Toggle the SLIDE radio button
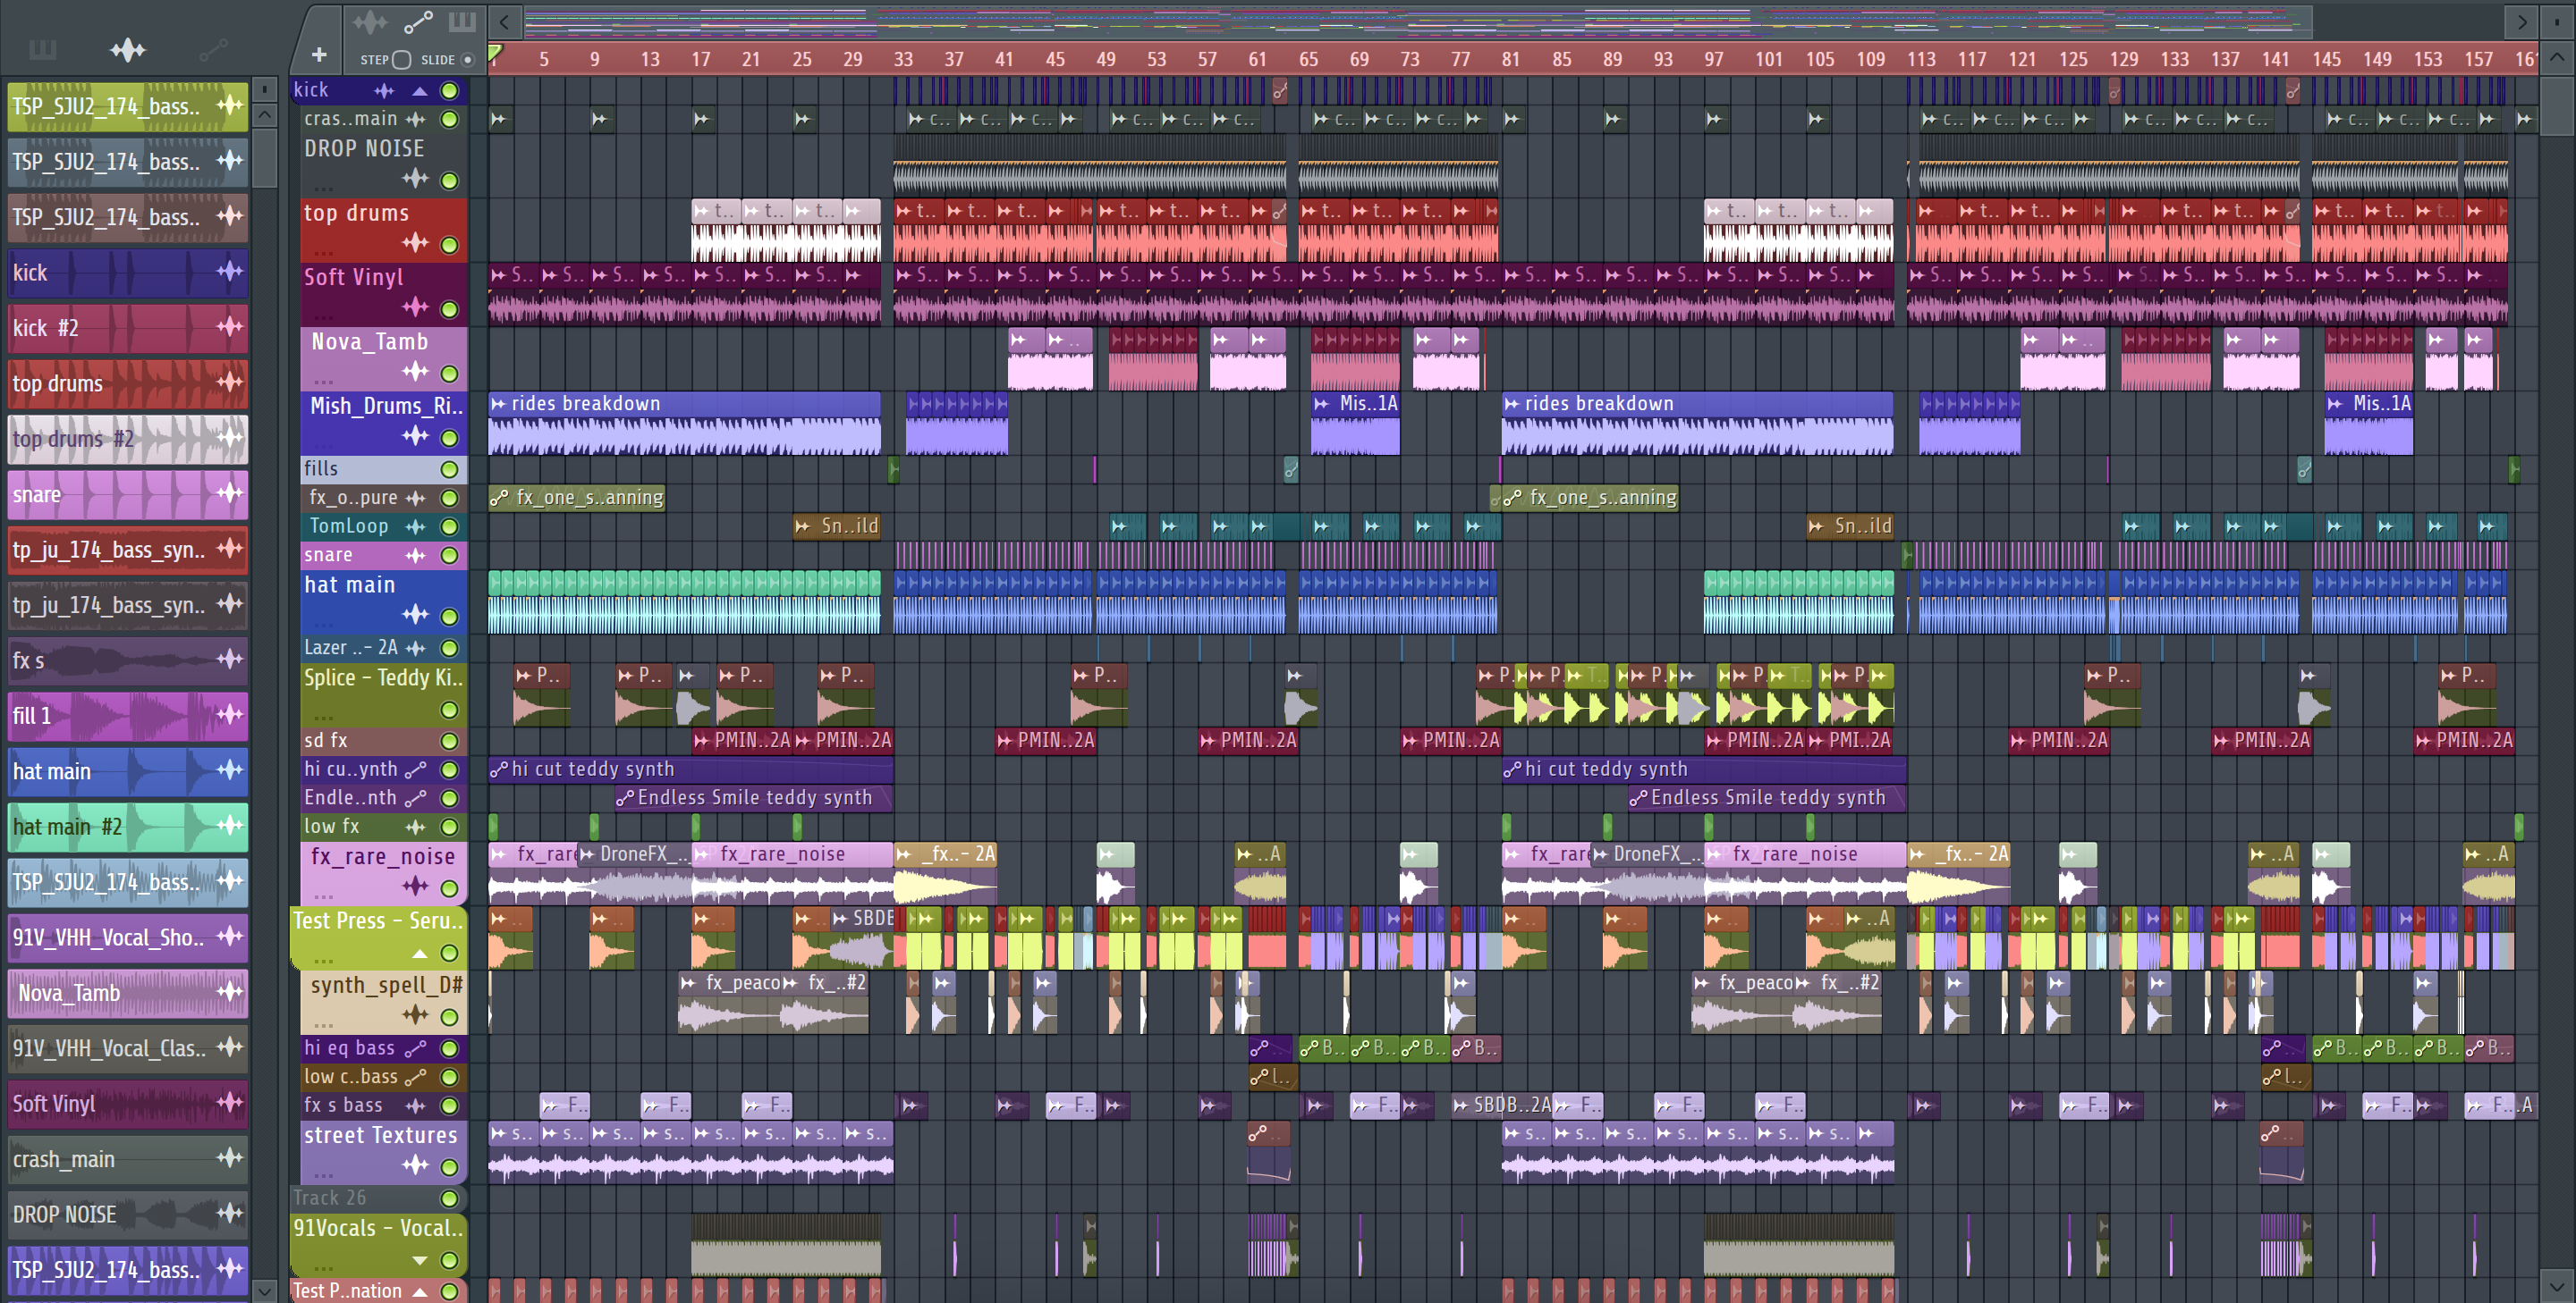Image resolution: width=2576 pixels, height=1303 pixels. click(467, 60)
